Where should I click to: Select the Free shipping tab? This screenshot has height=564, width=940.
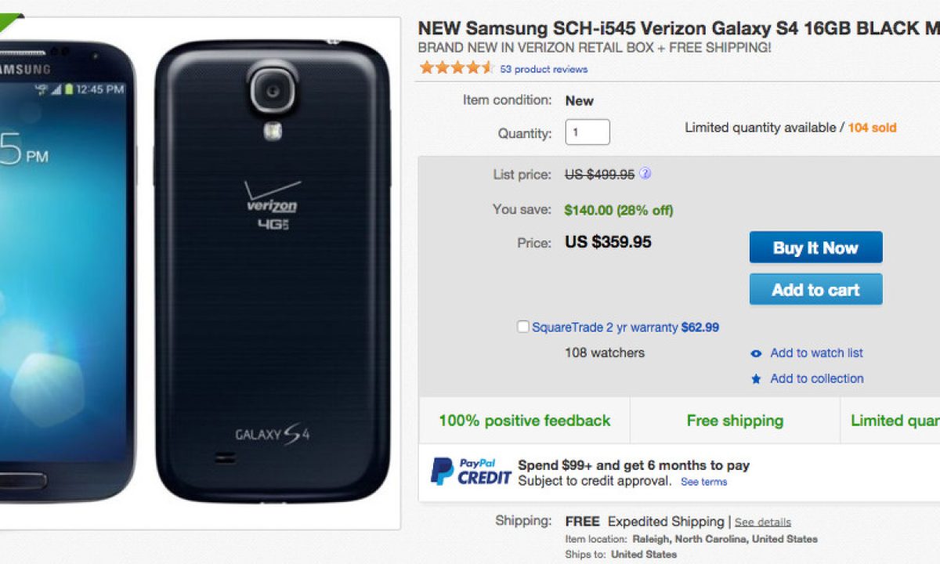(735, 421)
